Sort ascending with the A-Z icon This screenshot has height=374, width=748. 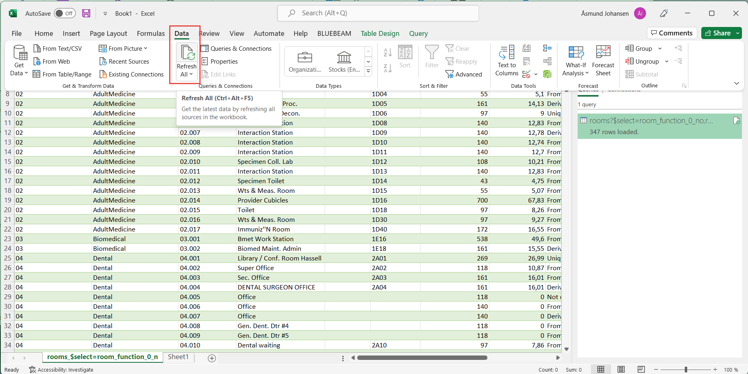tap(387, 52)
